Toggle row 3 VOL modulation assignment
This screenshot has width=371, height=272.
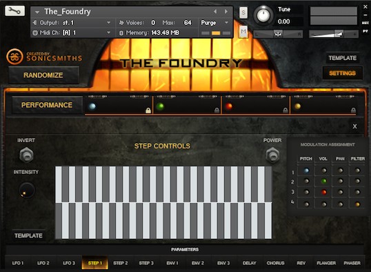coord(324,192)
